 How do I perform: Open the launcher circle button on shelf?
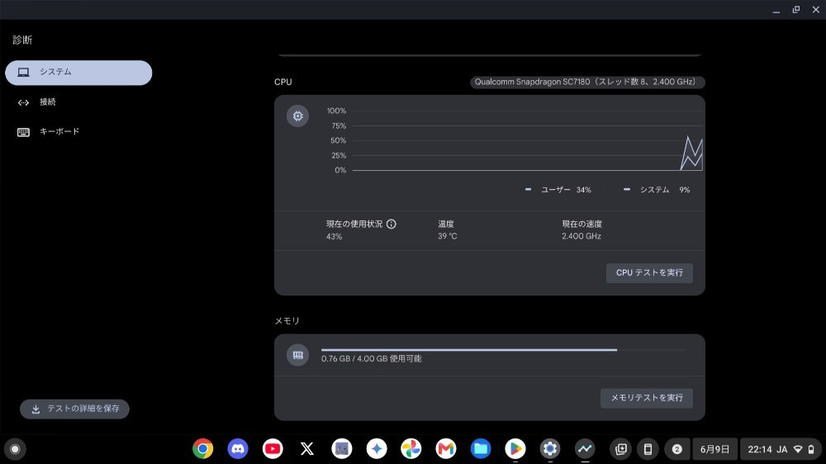coord(15,449)
